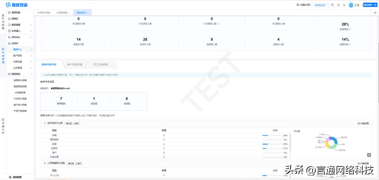
Task: Click the refresh icon beside 元
Action: (x=338, y=5)
